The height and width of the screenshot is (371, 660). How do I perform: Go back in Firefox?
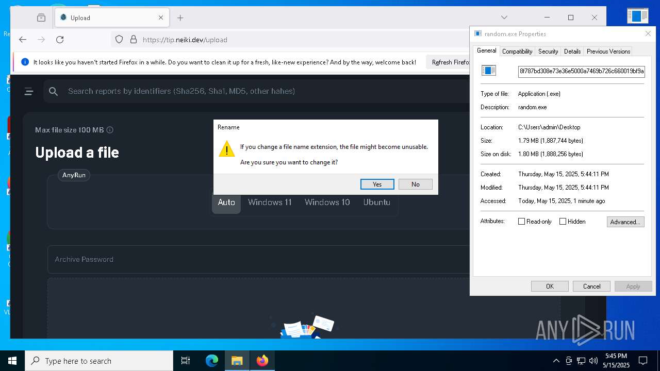pyautogui.click(x=23, y=40)
